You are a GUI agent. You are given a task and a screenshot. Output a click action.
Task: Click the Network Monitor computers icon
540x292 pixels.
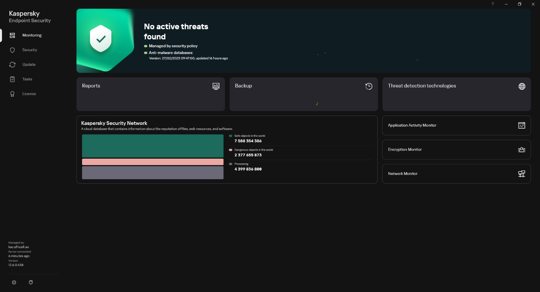(521, 174)
